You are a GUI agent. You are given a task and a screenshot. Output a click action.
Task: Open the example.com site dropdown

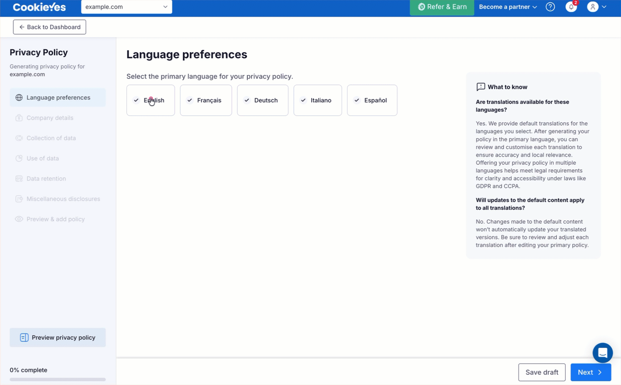126,7
